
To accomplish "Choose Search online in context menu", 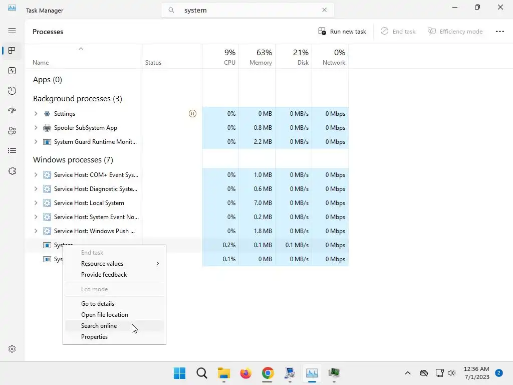I will point(114,326).
